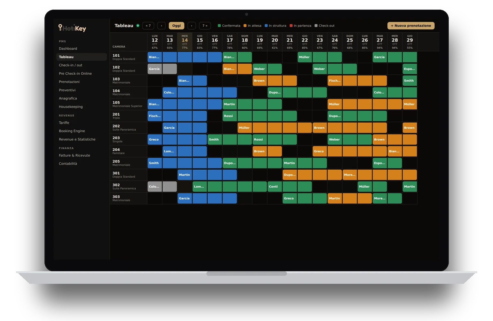Click Nuova prenotazione button
493x321 pixels.
[411, 26]
